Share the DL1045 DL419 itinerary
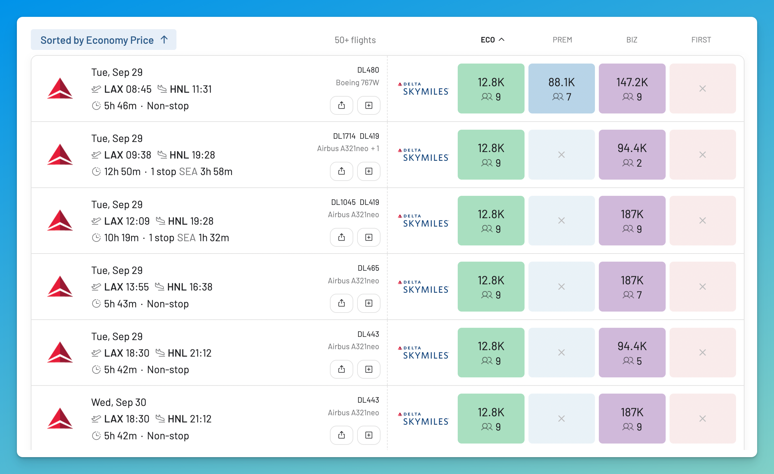 (341, 237)
